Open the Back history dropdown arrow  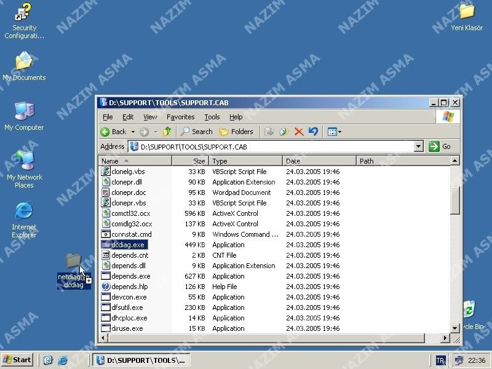click(x=133, y=132)
